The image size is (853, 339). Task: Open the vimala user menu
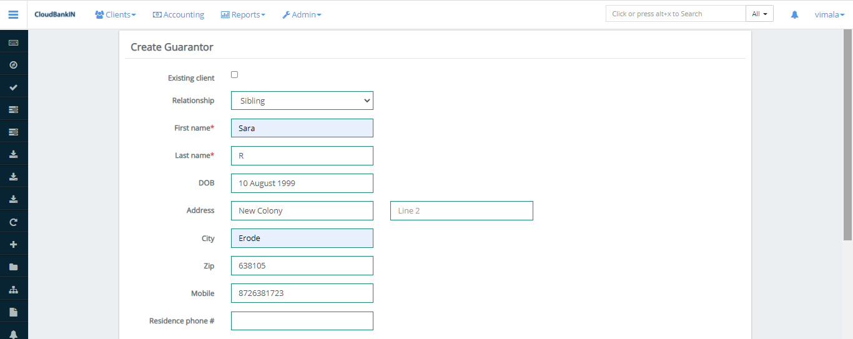pyautogui.click(x=829, y=14)
